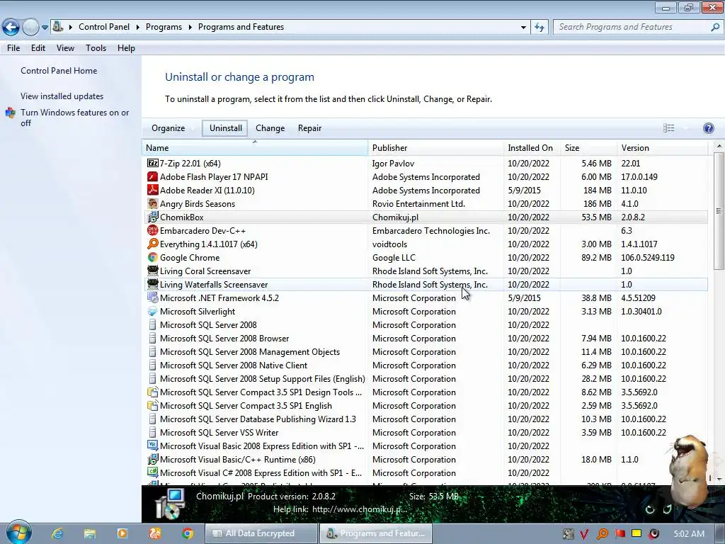Open Windows Media Player on taskbar

coord(122,533)
